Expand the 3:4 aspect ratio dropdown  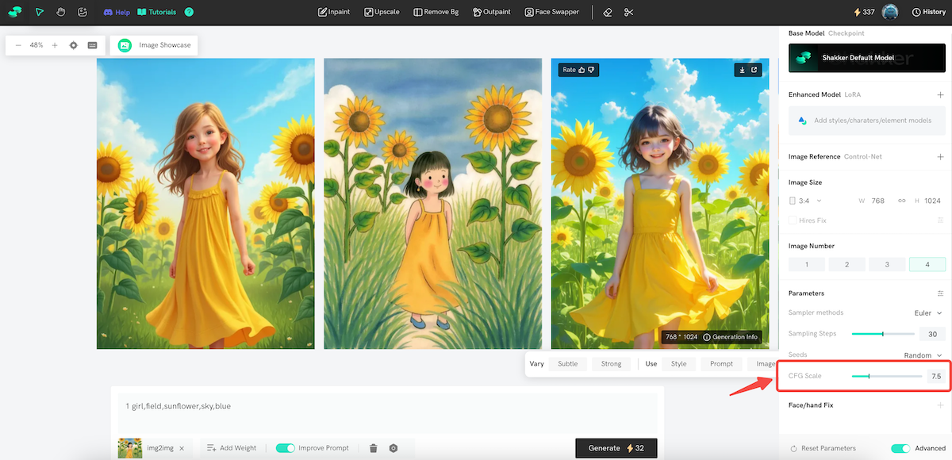coord(806,201)
